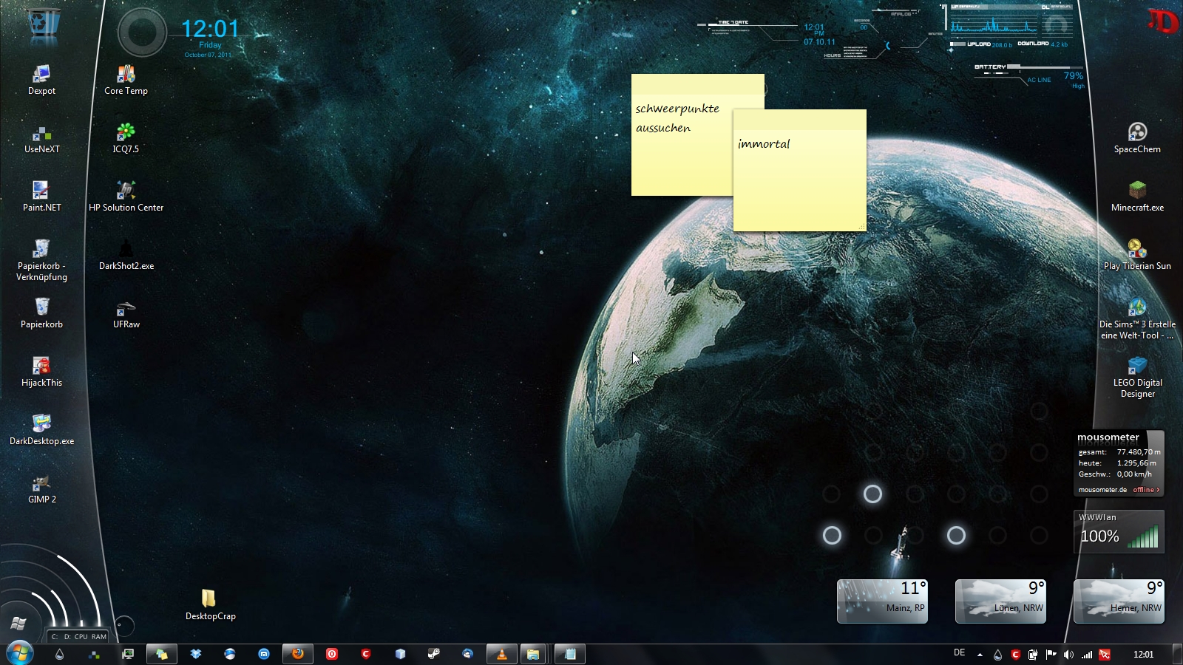This screenshot has height=665, width=1183.
Task: Open the Dropbox taskbar icon
Action: coord(196,654)
